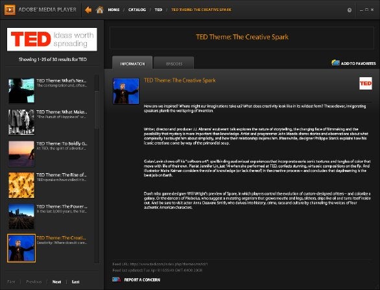Click the description under To Boldly Go title
This screenshot has width=380, height=290.
(62, 149)
